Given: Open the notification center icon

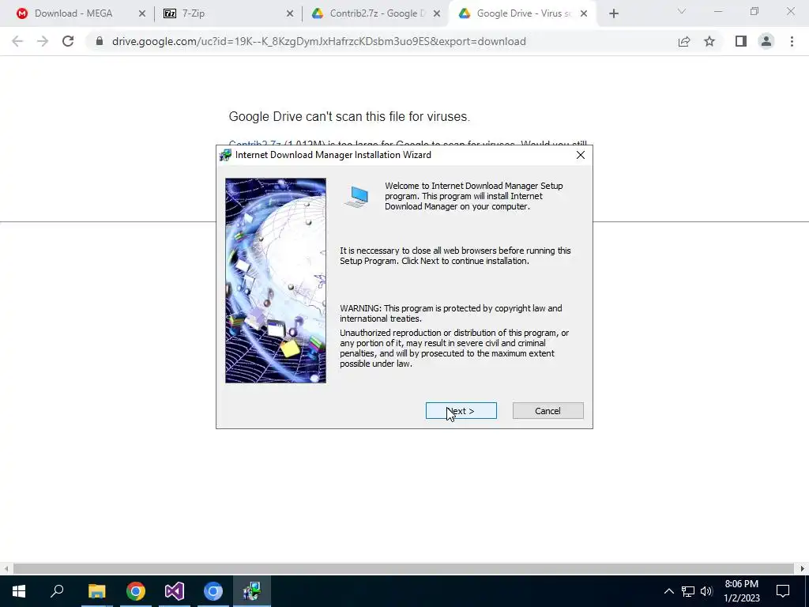Looking at the screenshot, I should (x=783, y=591).
